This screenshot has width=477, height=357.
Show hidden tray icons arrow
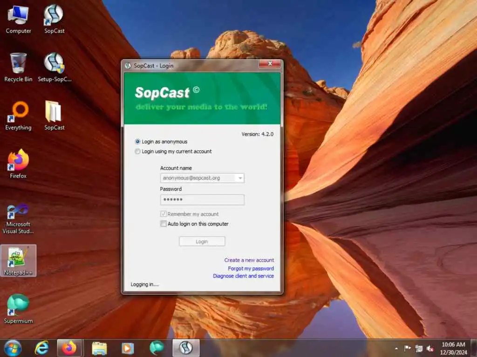396,348
